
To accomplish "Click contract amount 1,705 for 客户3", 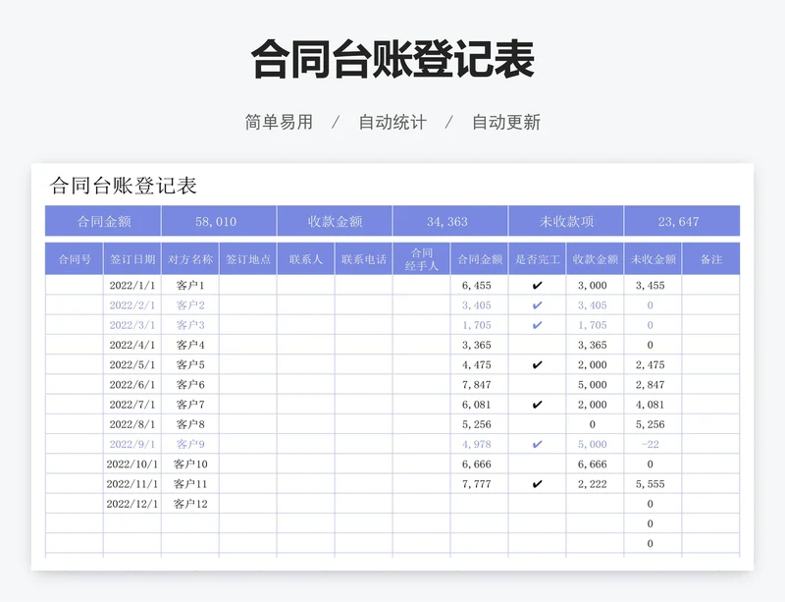I will (477, 325).
